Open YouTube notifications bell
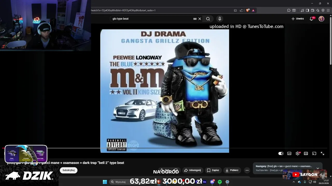The width and height of the screenshot is (332, 186). pos(312,19)
